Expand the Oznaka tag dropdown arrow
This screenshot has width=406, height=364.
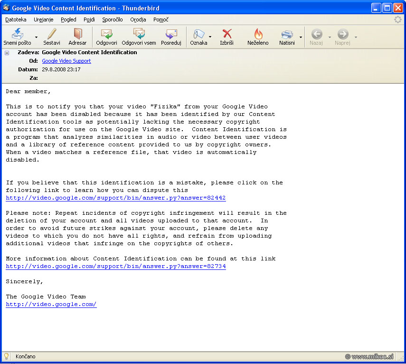(x=210, y=37)
